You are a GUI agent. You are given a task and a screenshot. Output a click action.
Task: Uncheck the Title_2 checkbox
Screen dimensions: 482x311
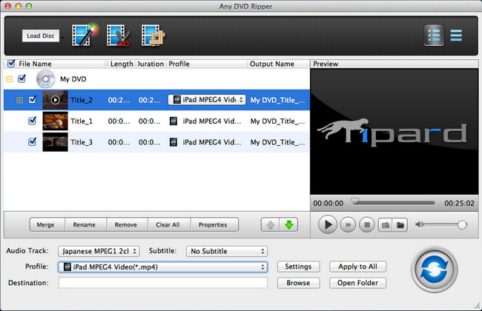(33, 100)
